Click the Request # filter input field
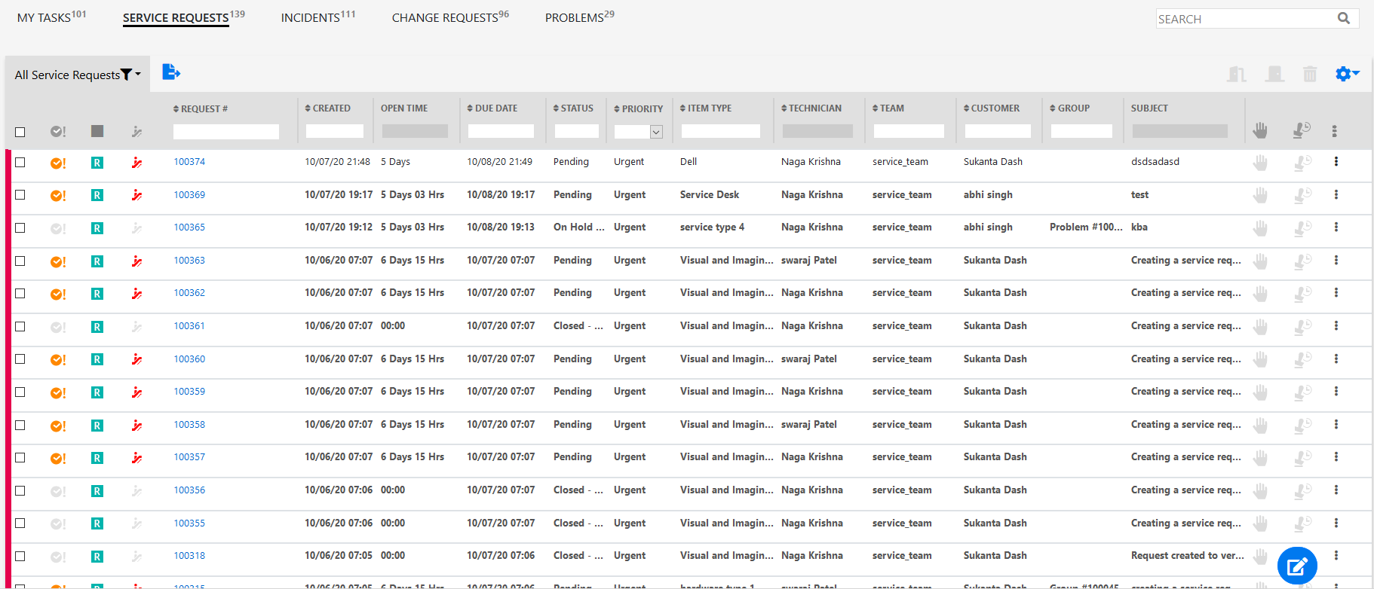1374x589 pixels. click(x=225, y=132)
